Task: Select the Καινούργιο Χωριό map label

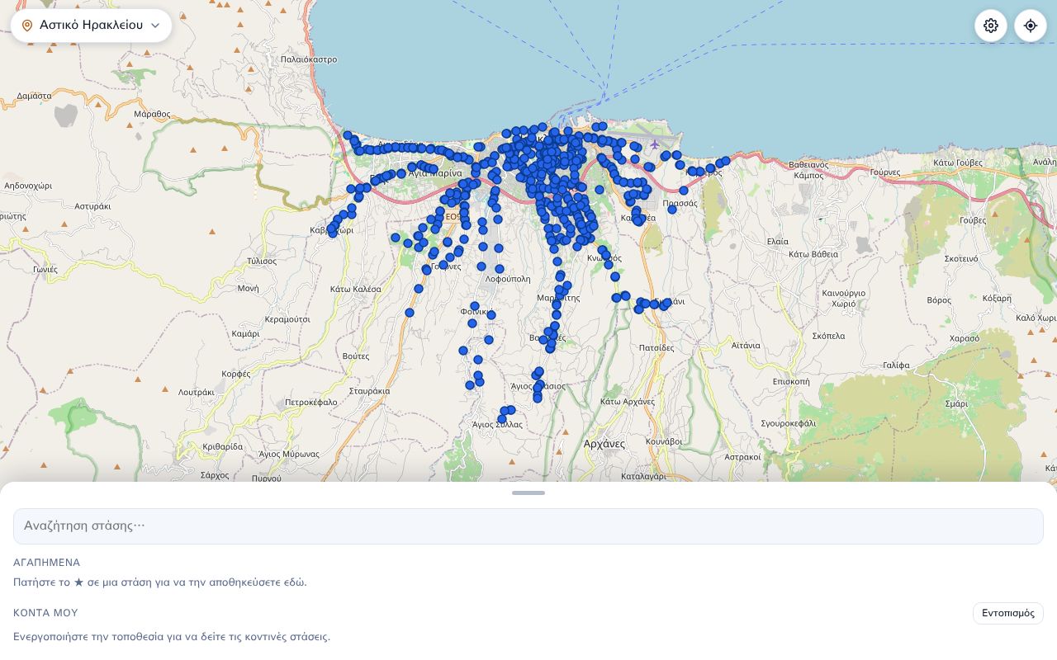Action: 844,299
